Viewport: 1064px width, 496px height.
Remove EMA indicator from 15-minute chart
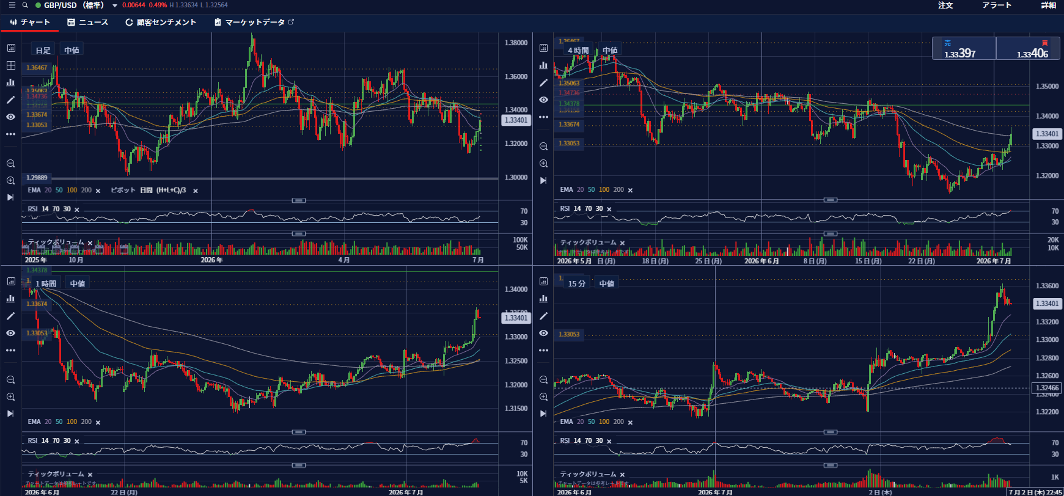tap(630, 423)
